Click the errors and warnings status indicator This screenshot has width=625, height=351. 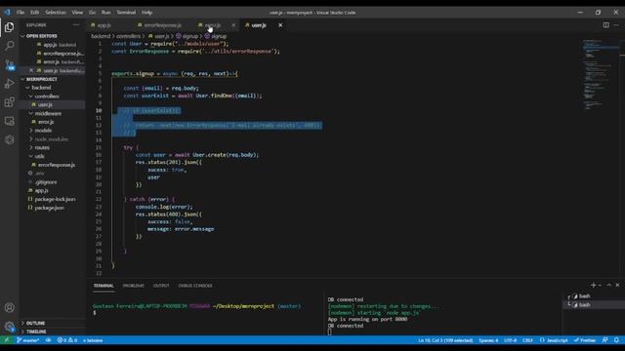point(67,340)
